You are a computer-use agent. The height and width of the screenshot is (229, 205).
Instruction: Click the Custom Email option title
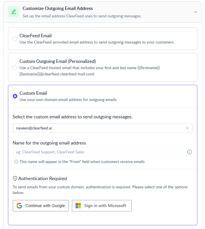(x=33, y=93)
